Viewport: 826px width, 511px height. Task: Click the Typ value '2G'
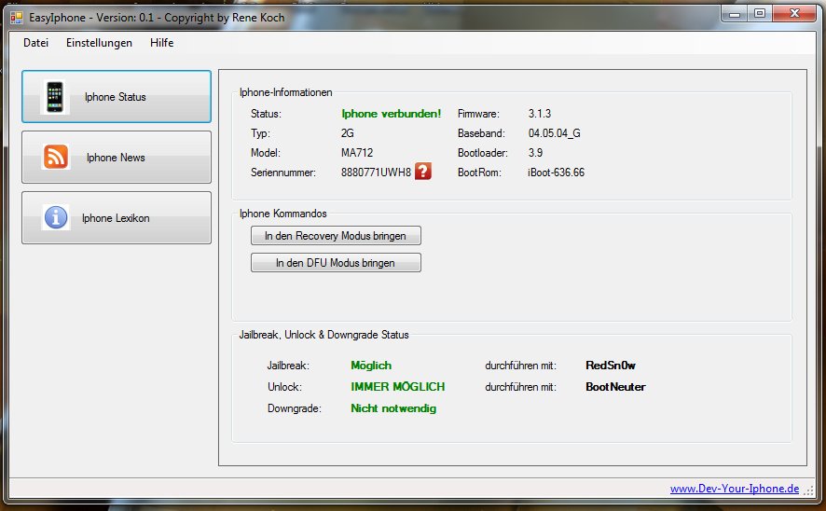348,133
